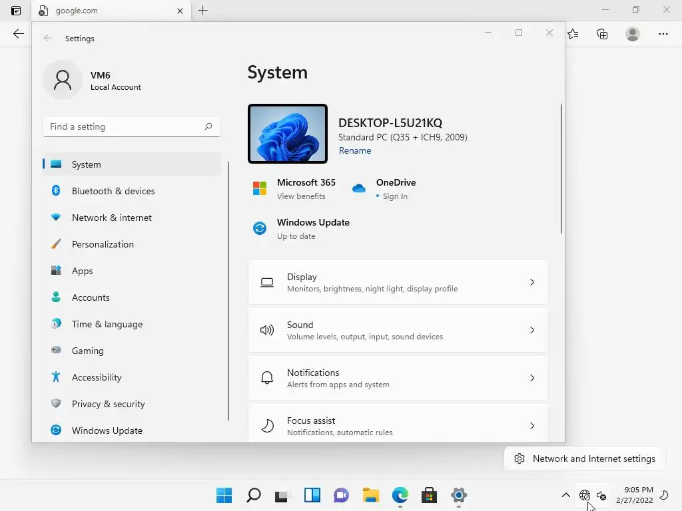
Task: Click the Settings content scrollbar
Action: [x=561, y=168]
